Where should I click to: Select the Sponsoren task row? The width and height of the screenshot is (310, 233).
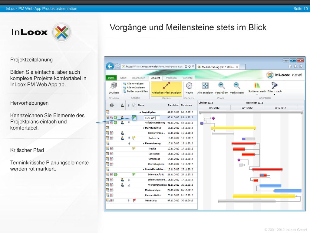point(151,154)
